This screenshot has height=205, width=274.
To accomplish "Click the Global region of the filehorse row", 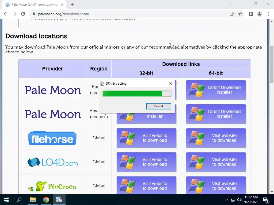I will tap(99, 138).
